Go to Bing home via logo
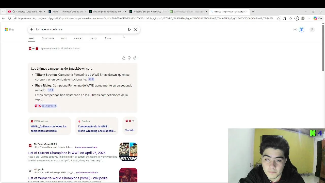This screenshot has width=325, height=183. (x=9, y=29)
